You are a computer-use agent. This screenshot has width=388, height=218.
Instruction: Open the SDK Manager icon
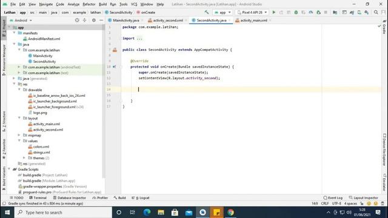(366, 12)
